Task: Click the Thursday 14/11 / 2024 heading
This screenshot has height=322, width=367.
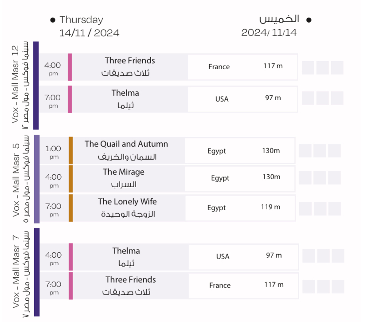Action: 89,26
